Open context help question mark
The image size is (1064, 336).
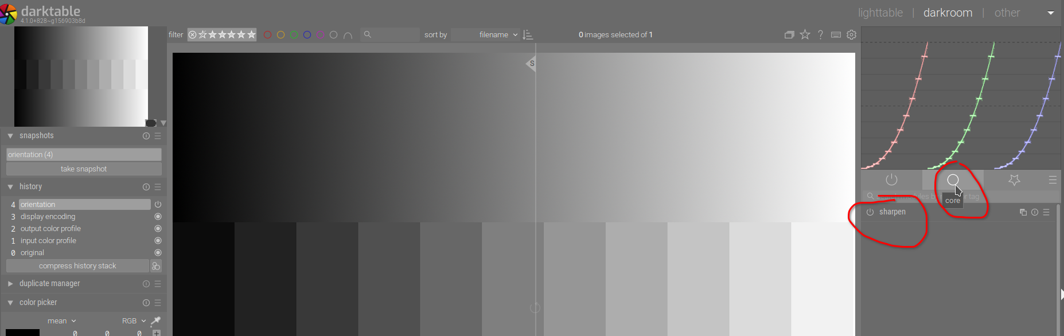[820, 35]
